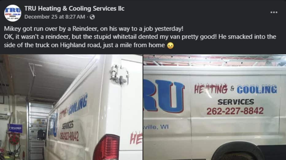Open the December 25 at 8:27 AM timestamp
The width and height of the screenshot is (286, 160).
55,17
